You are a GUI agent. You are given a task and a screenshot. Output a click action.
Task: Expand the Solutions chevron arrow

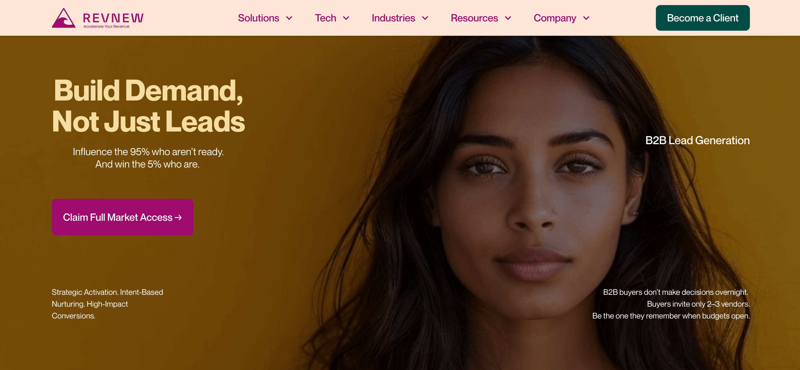pyautogui.click(x=289, y=18)
